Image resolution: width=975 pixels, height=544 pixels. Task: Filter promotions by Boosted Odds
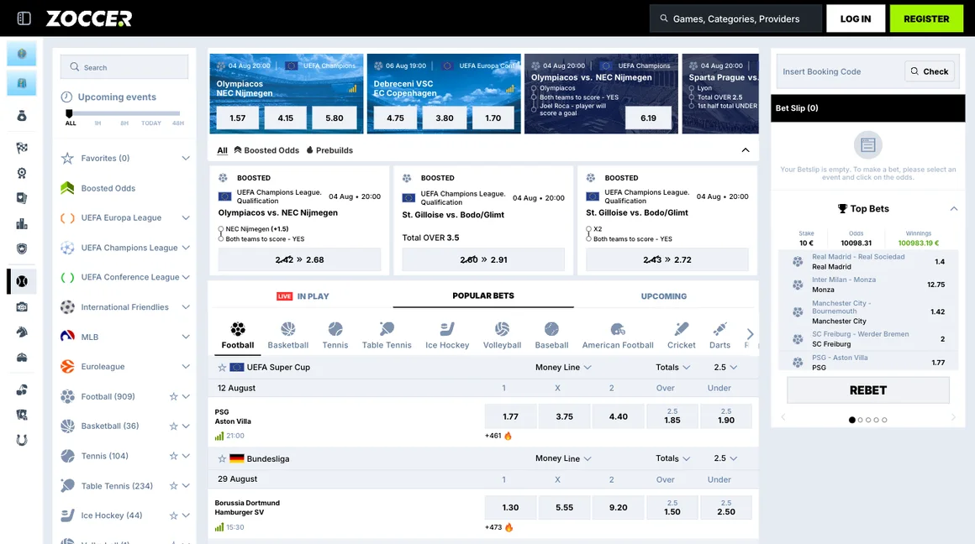(266, 150)
